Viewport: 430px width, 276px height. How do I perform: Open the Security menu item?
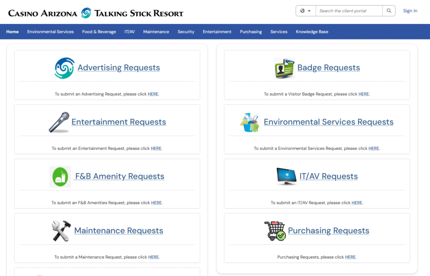click(x=186, y=32)
